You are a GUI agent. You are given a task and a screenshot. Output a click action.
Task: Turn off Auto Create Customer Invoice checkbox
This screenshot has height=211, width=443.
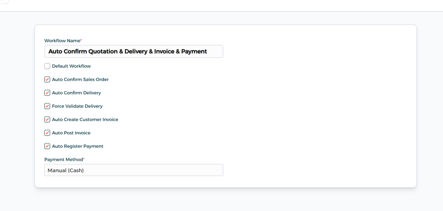click(x=47, y=120)
